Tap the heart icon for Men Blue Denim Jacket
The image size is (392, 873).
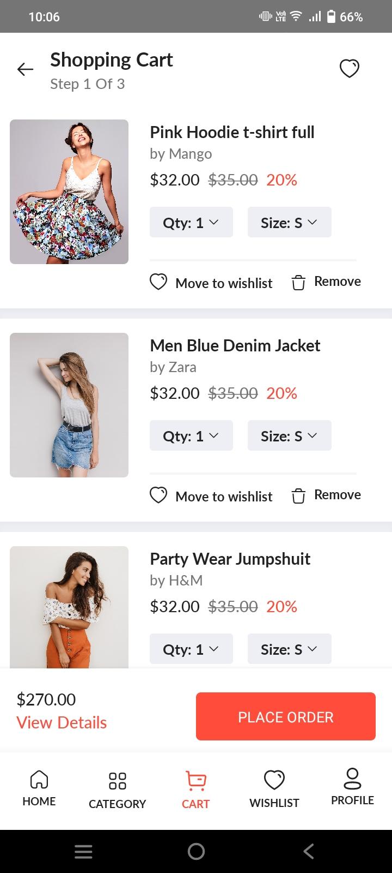(158, 495)
